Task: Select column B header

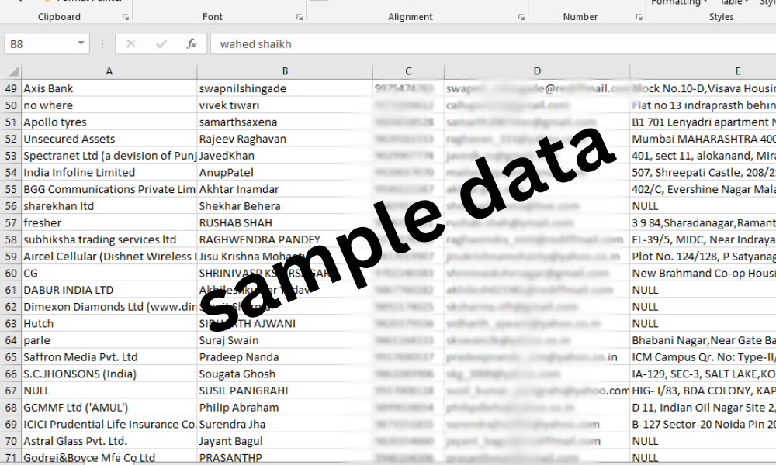Action: click(x=285, y=71)
